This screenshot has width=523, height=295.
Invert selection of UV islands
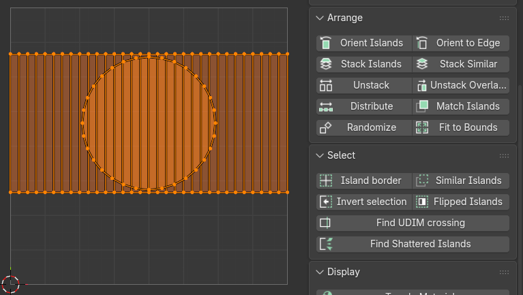(x=364, y=202)
